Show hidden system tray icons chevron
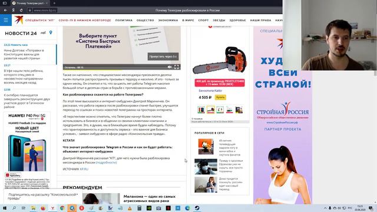377x212 pixels. pos(325,208)
